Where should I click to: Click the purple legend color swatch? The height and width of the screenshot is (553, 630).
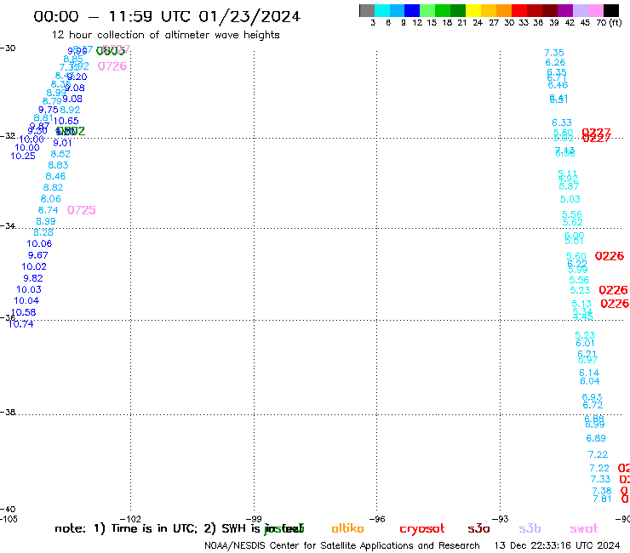[565, 10]
